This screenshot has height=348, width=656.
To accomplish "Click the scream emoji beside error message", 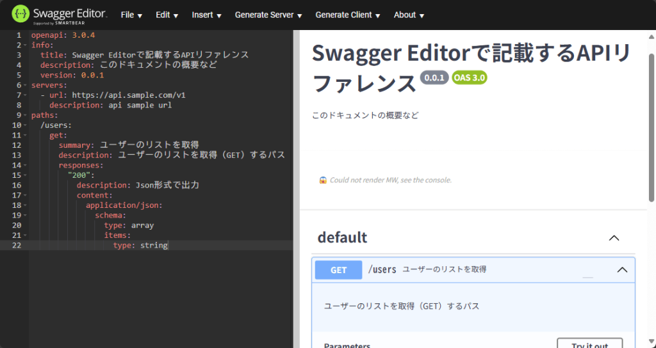I will (x=323, y=180).
